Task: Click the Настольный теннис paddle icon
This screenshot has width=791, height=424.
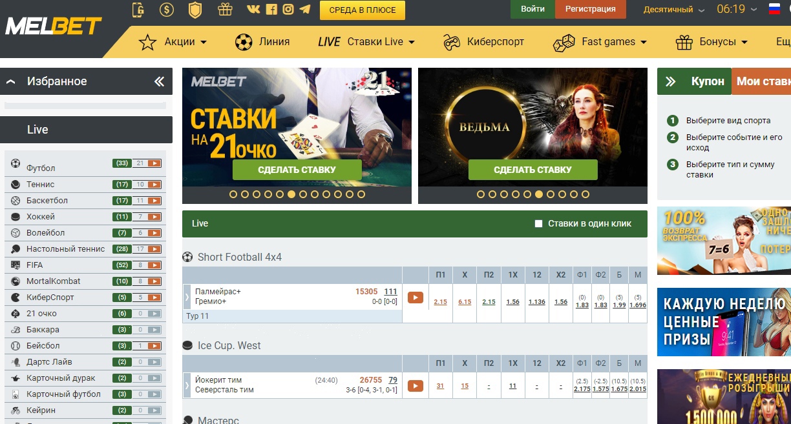Action: click(x=16, y=249)
